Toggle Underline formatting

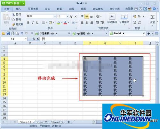pos(37,23)
